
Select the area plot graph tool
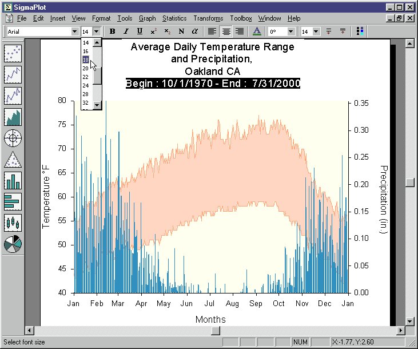click(x=13, y=117)
